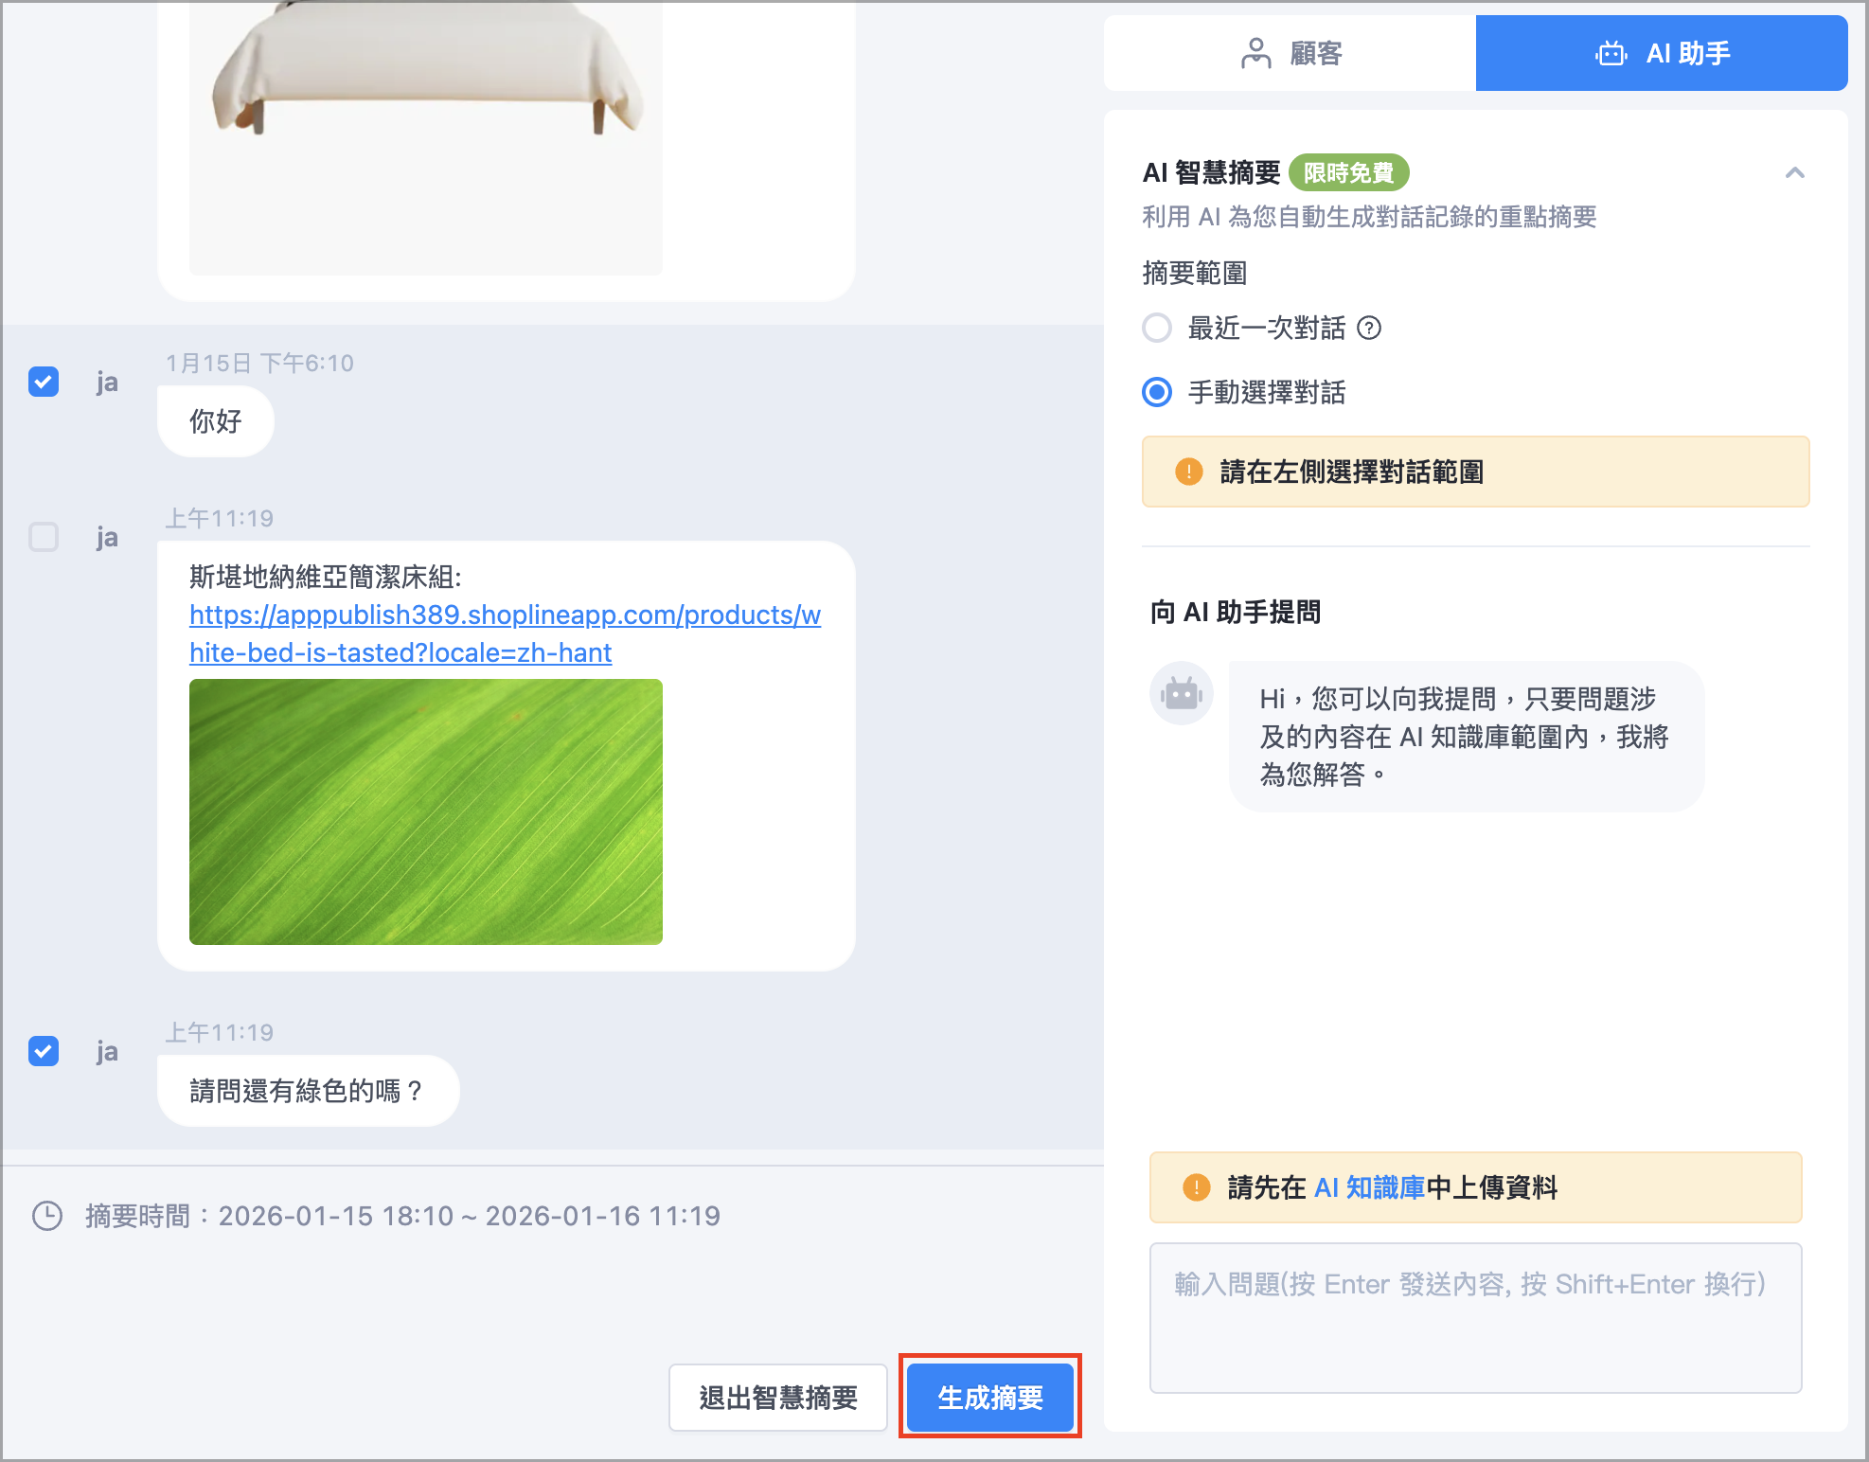1869x1462 pixels.
Task: Click the warning icon beside 請先在 AI 知識庫
Action: point(1196,1187)
